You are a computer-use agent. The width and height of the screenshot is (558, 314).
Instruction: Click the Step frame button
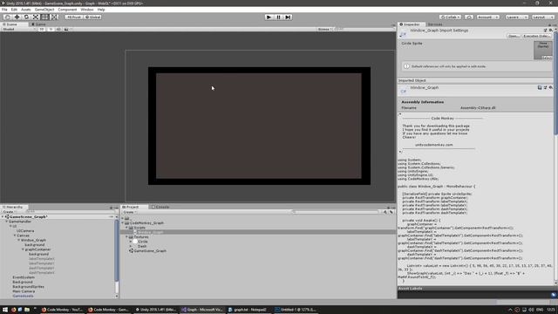tap(288, 17)
